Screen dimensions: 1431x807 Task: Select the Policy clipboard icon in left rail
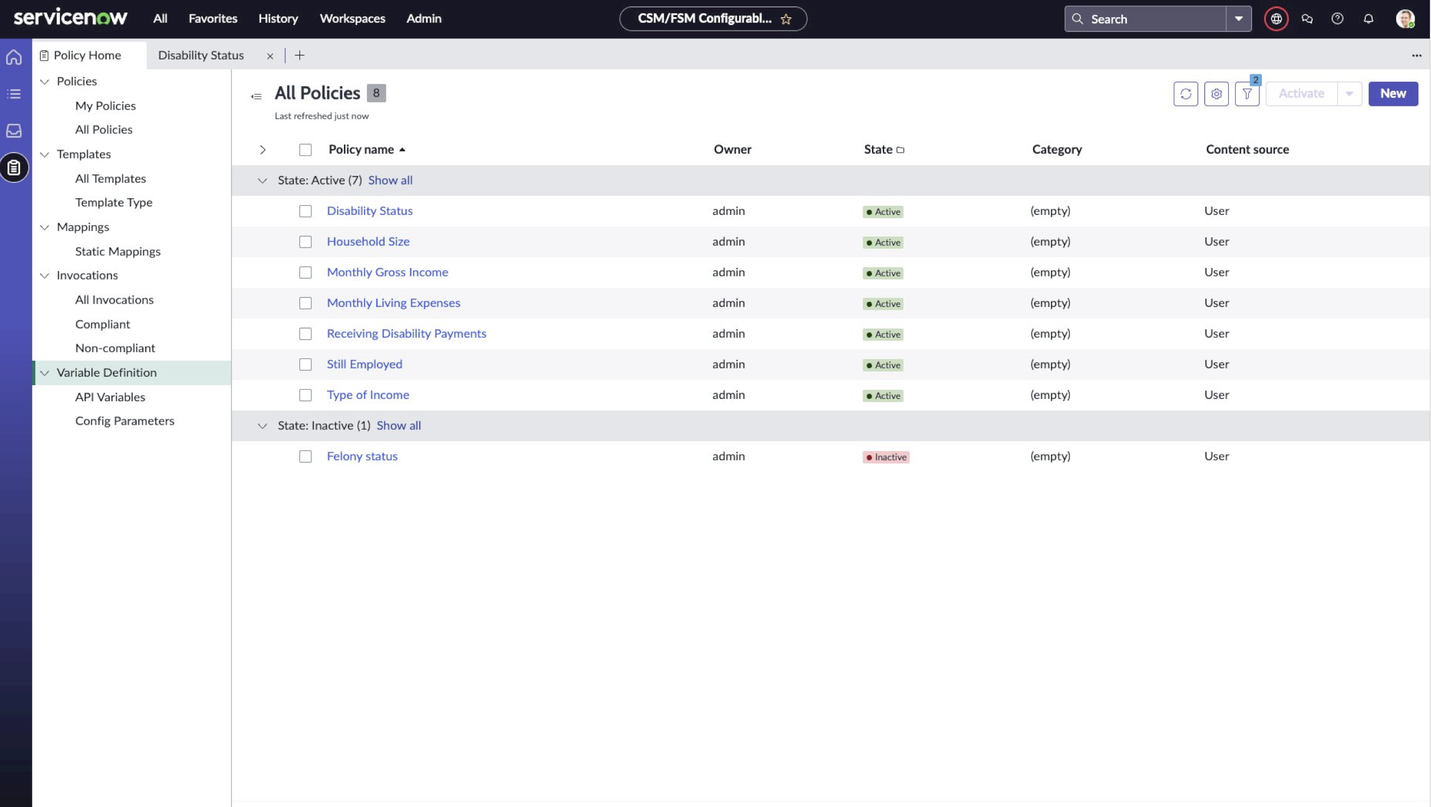click(14, 167)
